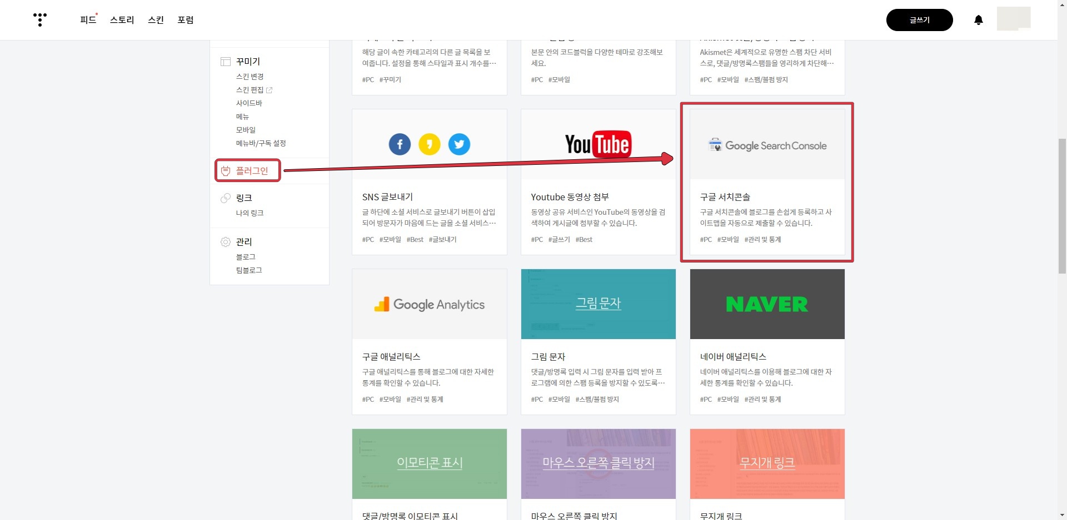Click #글보내기 tag in SNS card
Screen dimensions: 1067x520
coord(442,240)
